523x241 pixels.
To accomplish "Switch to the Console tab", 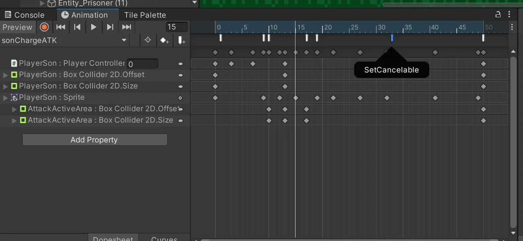I will tap(25, 15).
